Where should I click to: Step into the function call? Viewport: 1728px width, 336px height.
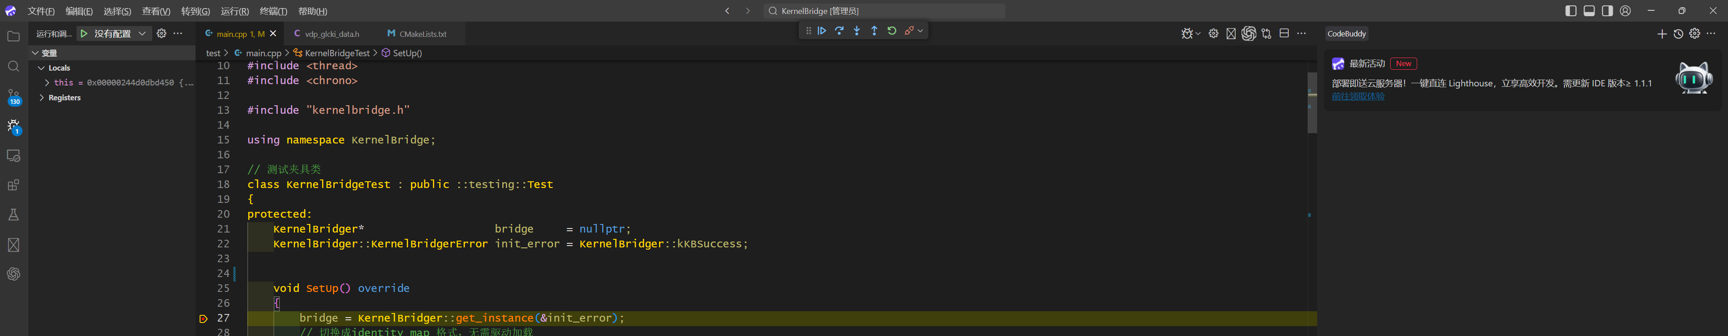(x=857, y=31)
